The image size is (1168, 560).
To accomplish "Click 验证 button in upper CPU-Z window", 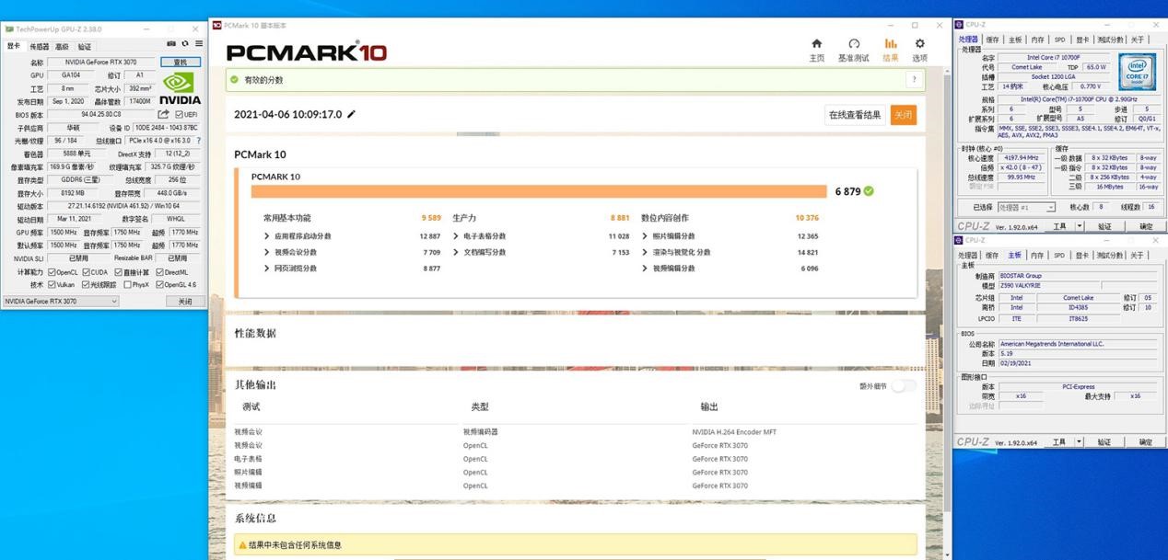I will click(1104, 226).
